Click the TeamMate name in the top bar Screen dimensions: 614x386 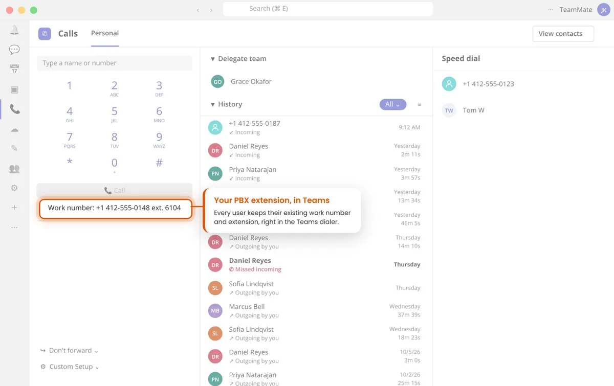tap(576, 10)
